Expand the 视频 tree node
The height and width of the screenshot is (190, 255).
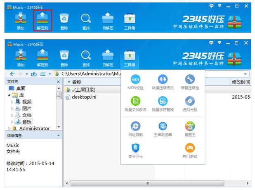point(12,102)
